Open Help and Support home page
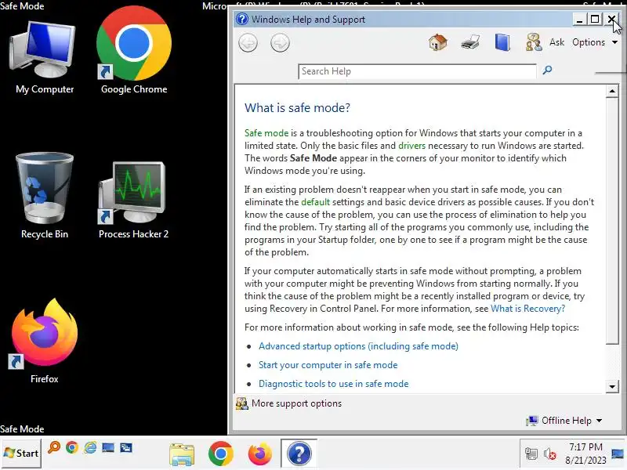Screen dimensions: 627x470 [x=438, y=42]
